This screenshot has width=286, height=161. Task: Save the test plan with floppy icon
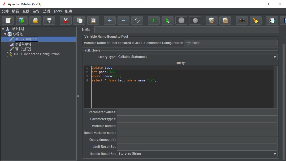click(x=49, y=20)
